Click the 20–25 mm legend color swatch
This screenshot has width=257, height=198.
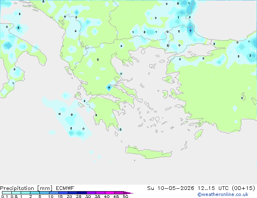point(73,193)
